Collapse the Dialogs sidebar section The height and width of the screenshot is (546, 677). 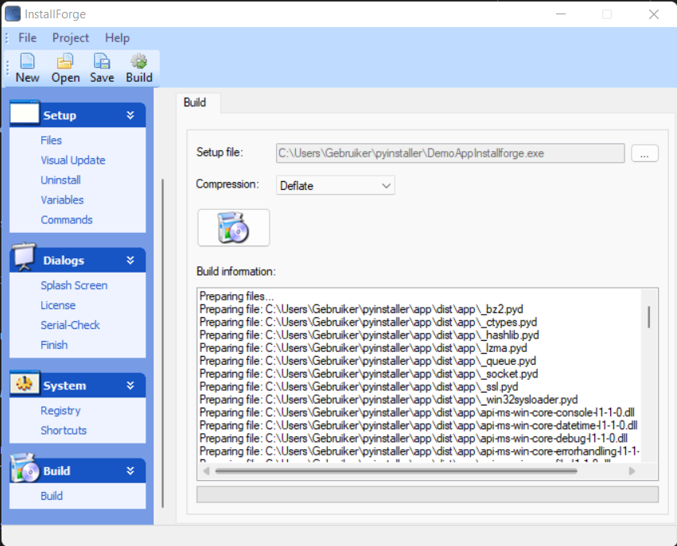pyautogui.click(x=130, y=260)
